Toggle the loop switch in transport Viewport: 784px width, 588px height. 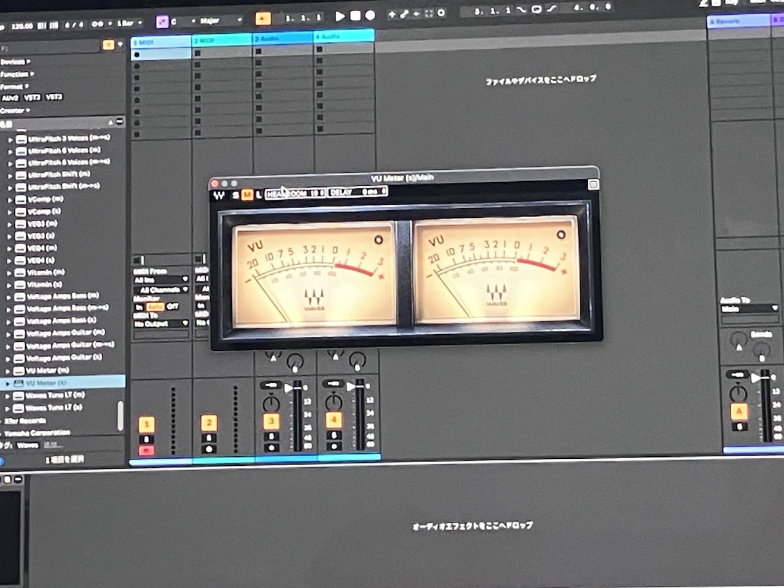pos(537,10)
